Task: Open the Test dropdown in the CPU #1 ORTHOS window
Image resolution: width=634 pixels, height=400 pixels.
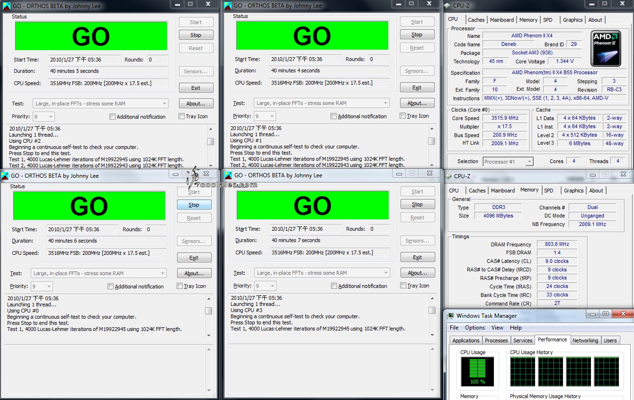Action: pyautogui.click(x=322, y=103)
